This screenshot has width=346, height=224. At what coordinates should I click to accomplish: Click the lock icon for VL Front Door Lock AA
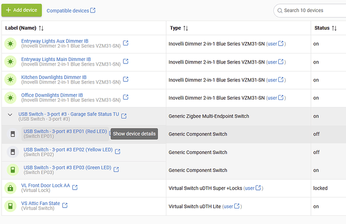tap(11, 188)
